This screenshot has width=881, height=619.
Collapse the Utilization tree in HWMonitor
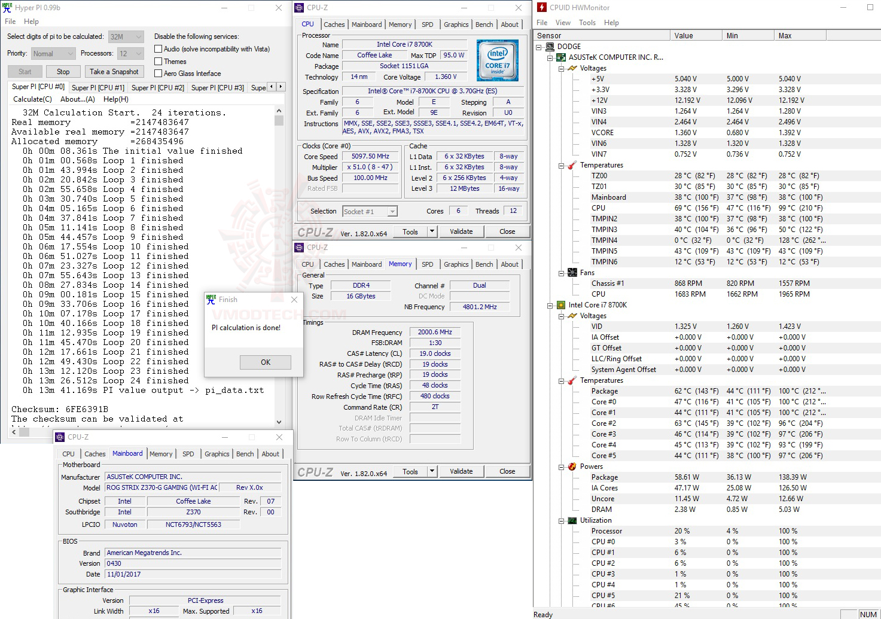click(560, 520)
